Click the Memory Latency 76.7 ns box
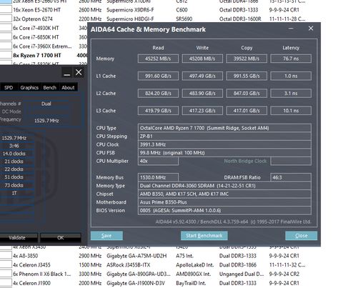Image resolution: width=343 pixels, height=288 pixels. click(x=291, y=59)
